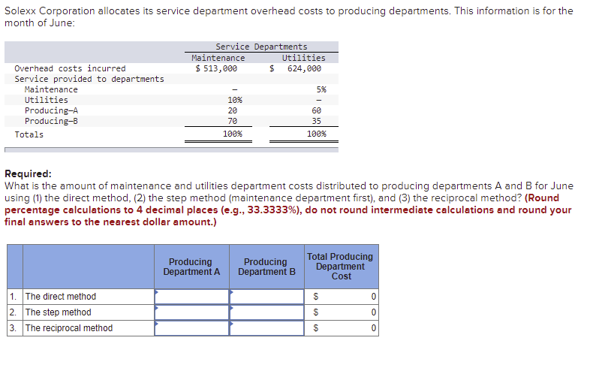Click Producing Department A input for reciprocal method
593x371 pixels.
(x=191, y=328)
